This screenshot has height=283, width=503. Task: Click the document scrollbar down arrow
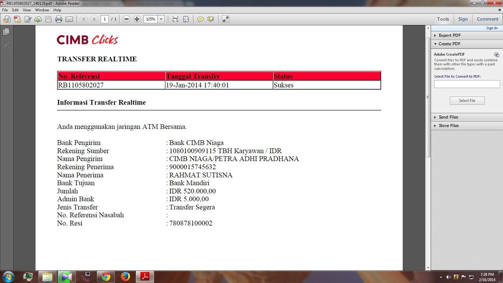click(428, 267)
